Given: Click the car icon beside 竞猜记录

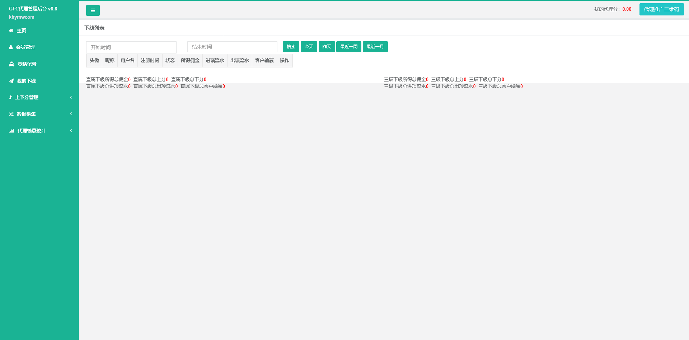Looking at the screenshot, I should [11, 64].
